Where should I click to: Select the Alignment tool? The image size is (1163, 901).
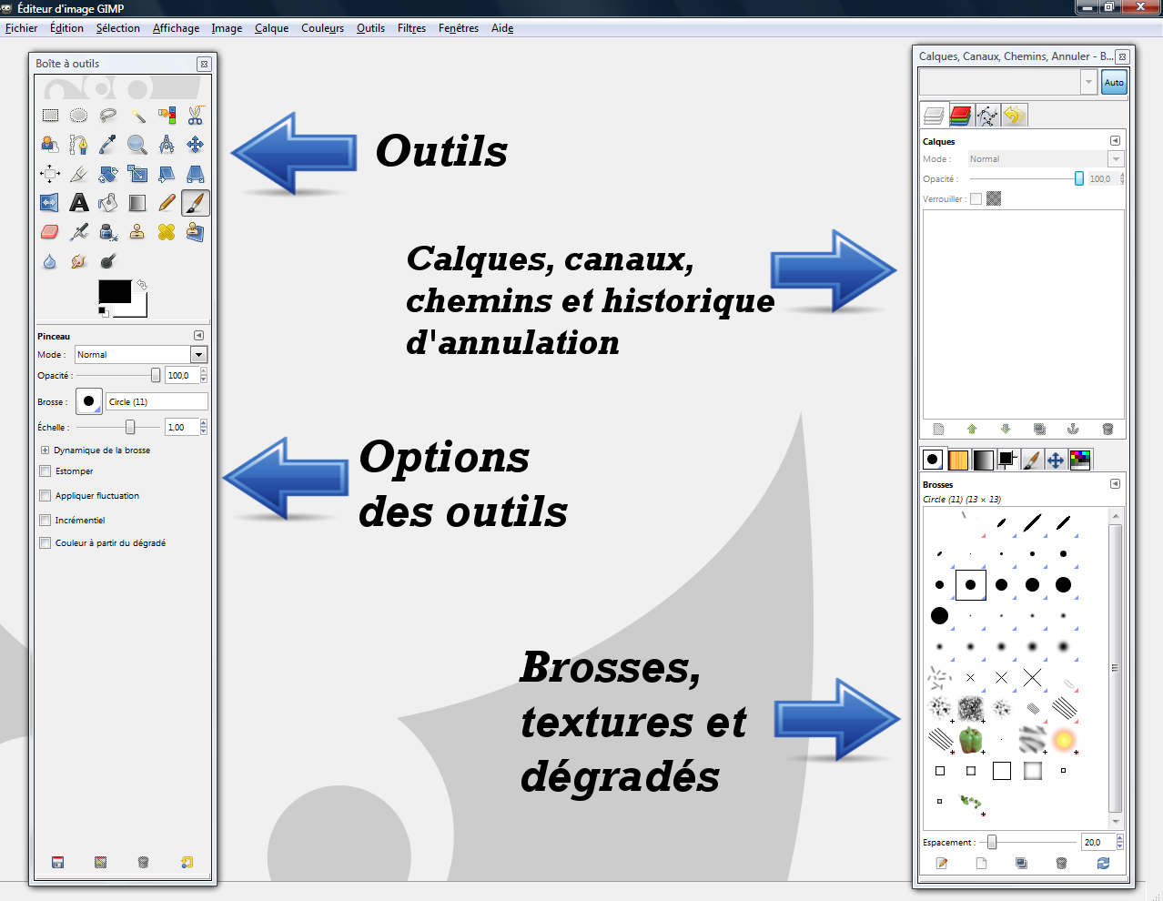pos(50,174)
